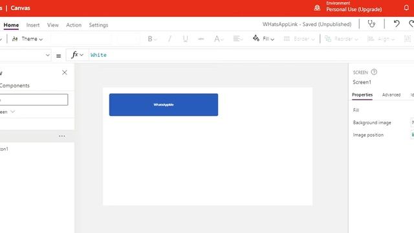
Task: Select the Button1 tree item
Action: pos(4,149)
